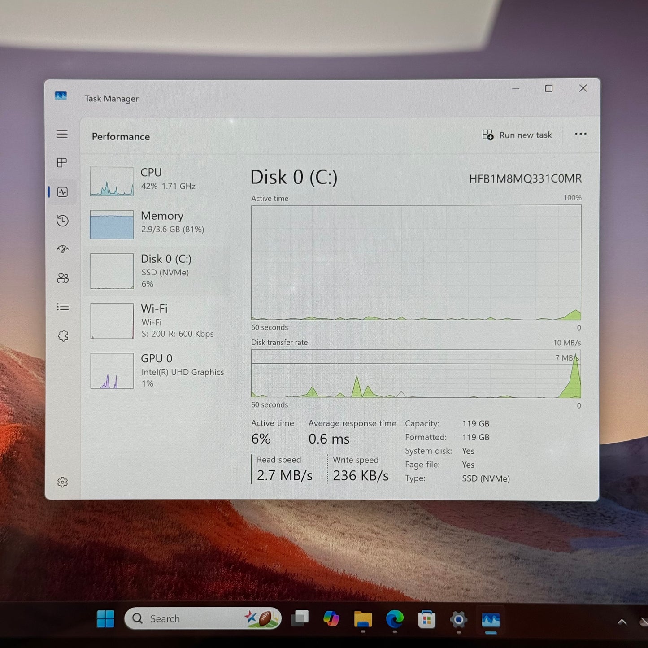Open Task Manager settings gear
The height and width of the screenshot is (648, 648).
63,482
